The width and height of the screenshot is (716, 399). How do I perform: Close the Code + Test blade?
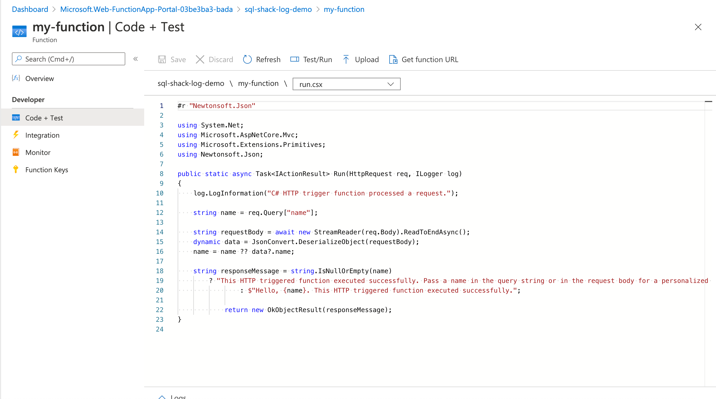click(698, 27)
